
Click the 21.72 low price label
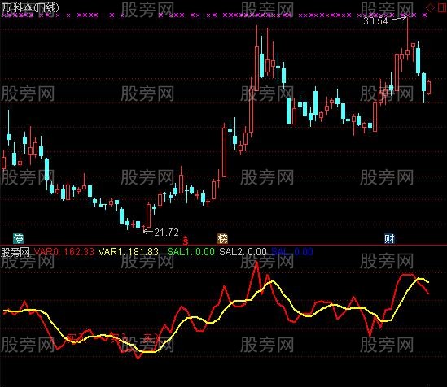tap(166, 233)
